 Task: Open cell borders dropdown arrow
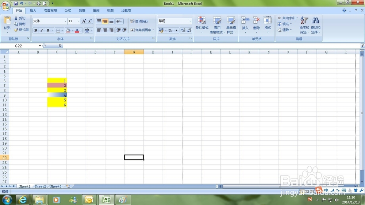click(62, 31)
